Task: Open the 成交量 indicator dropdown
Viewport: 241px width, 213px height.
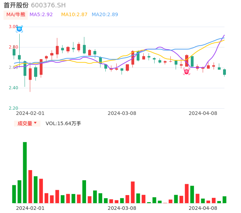Action: [x=27, y=123]
